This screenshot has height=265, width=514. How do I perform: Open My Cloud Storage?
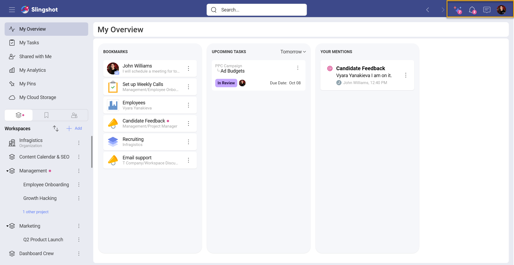46,97
